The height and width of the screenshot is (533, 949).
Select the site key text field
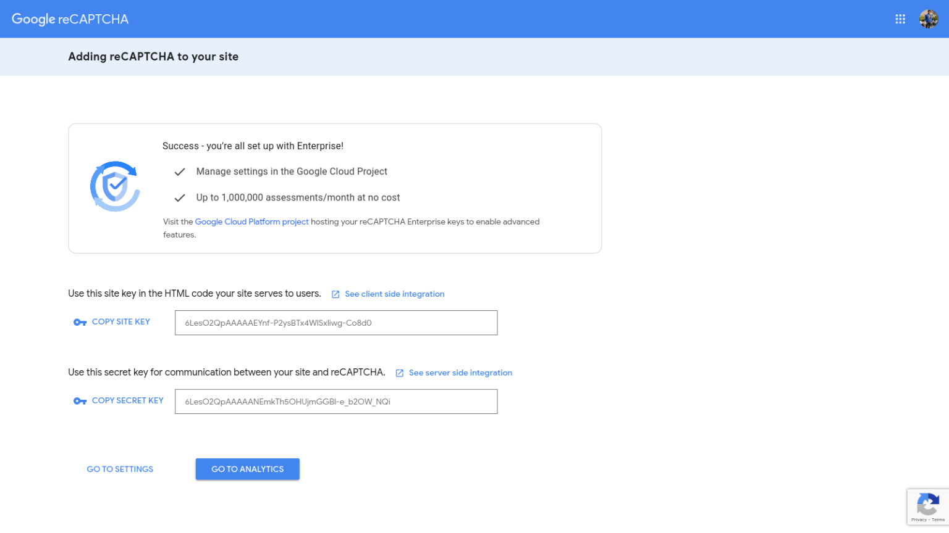click(x=336, y=323)
